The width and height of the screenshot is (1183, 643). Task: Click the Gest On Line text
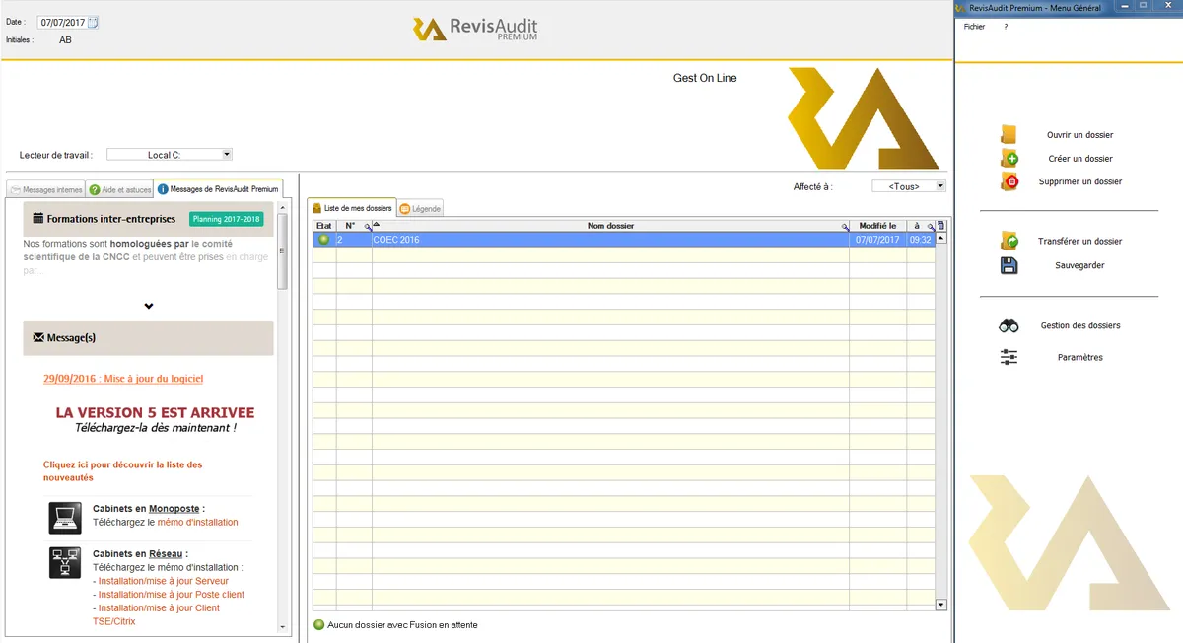(705, 78)
